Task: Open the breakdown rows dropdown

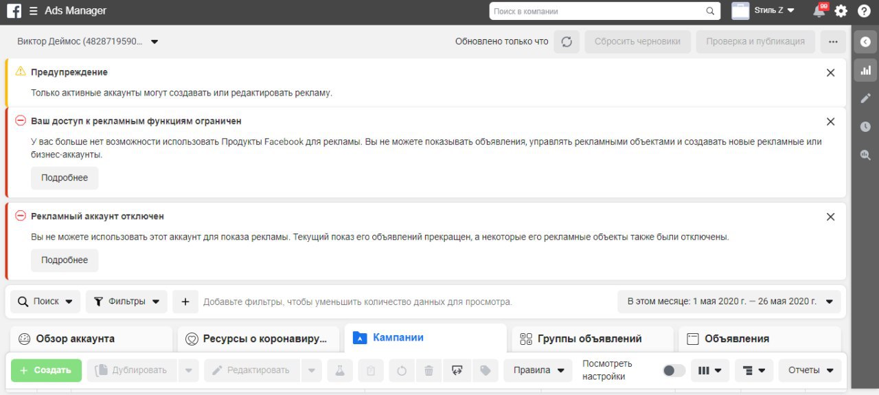Action: pos(754,370)
